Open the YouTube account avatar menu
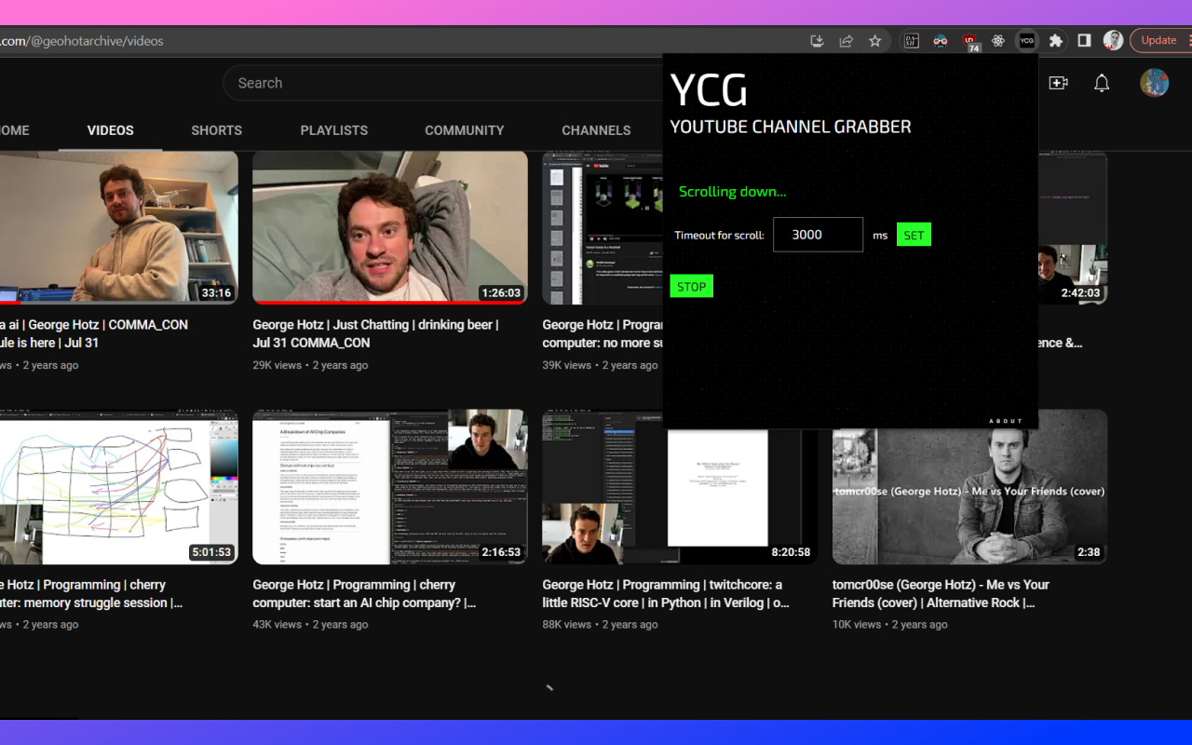Image resolution: width=1192 pixels, height=745 pixels. pos(1154,83)
